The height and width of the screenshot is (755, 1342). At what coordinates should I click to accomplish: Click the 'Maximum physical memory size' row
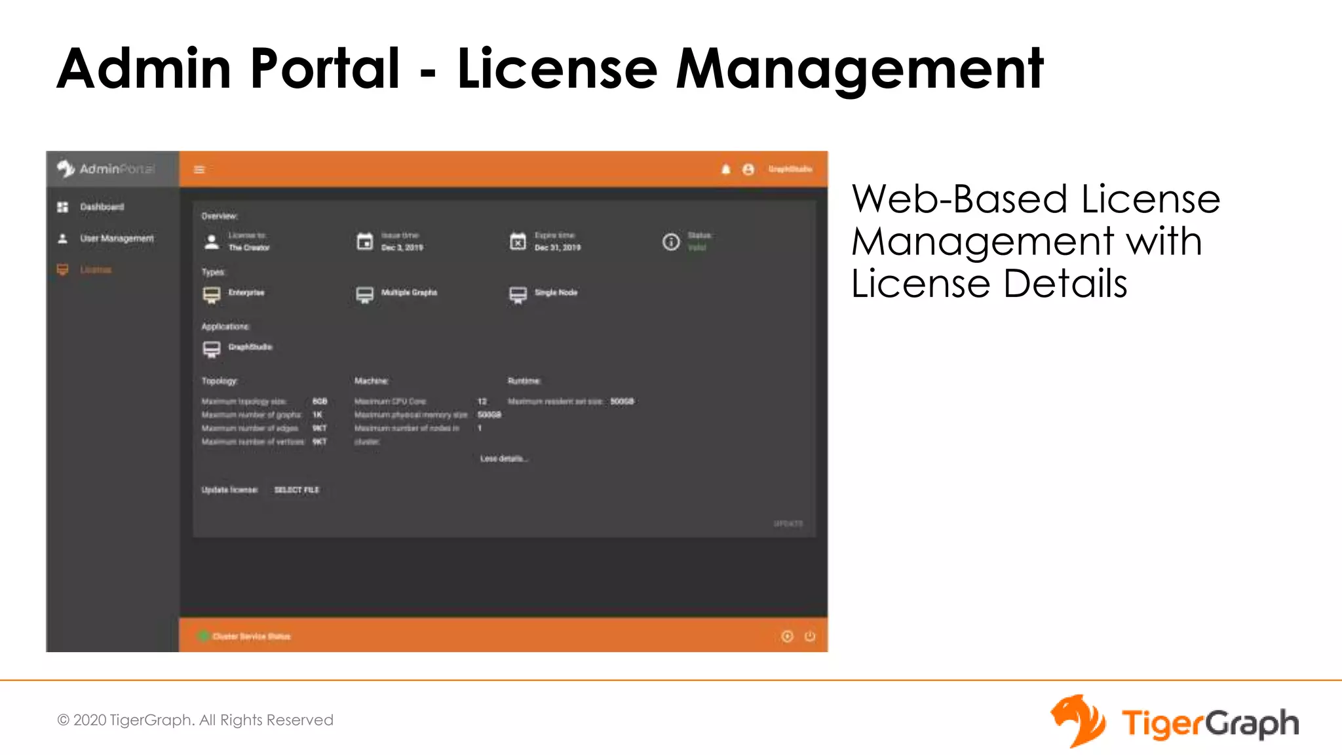click(x=428, y=415)
